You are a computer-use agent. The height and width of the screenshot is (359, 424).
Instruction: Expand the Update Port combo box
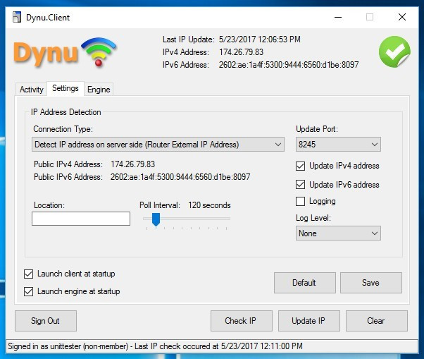[x=338, y=145]
